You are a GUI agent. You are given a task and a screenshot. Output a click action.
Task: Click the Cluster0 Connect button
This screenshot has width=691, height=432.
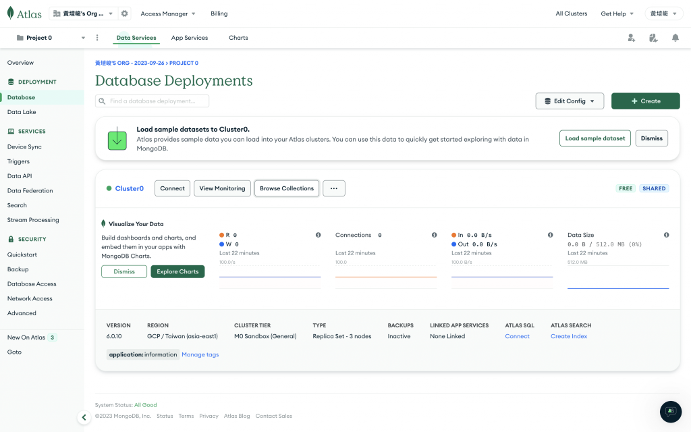coord(172,188)
